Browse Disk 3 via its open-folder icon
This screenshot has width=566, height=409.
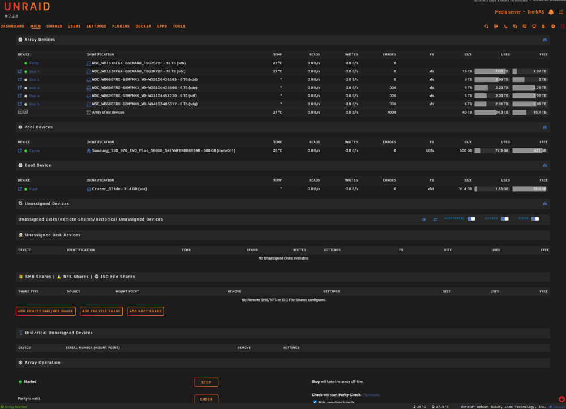pyautogui.click(x=20, y=88)
